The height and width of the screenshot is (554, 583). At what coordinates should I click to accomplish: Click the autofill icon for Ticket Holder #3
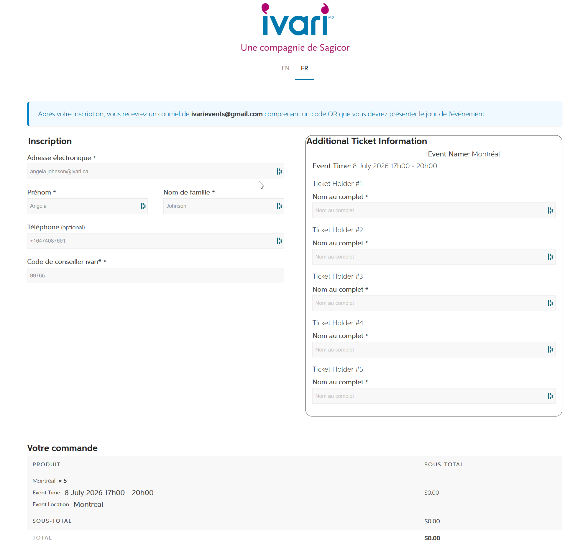pos(550,303)
